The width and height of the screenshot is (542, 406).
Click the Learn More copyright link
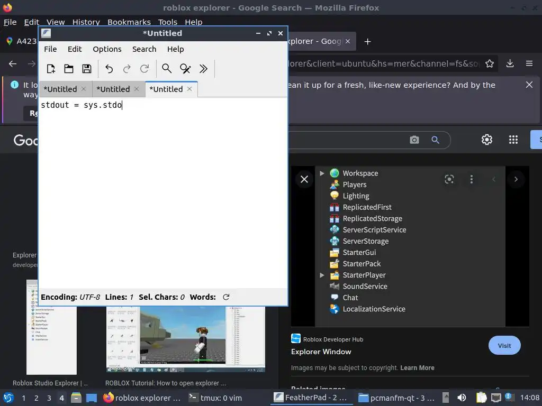pyautogui.click(x=417, y=368)
